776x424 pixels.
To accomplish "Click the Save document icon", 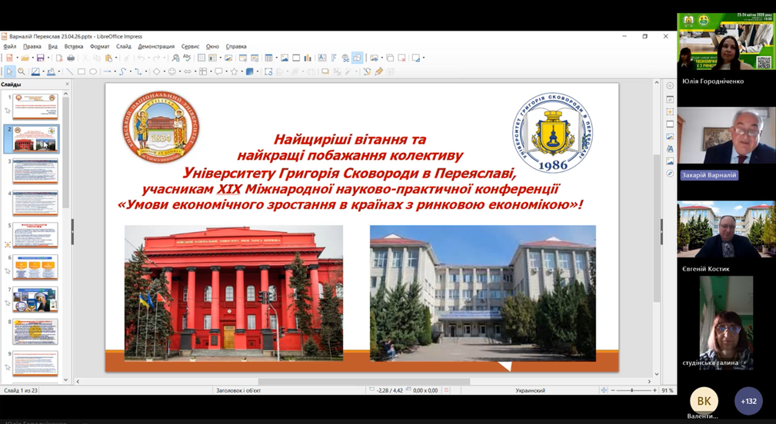I will click(x=40, y=58).
